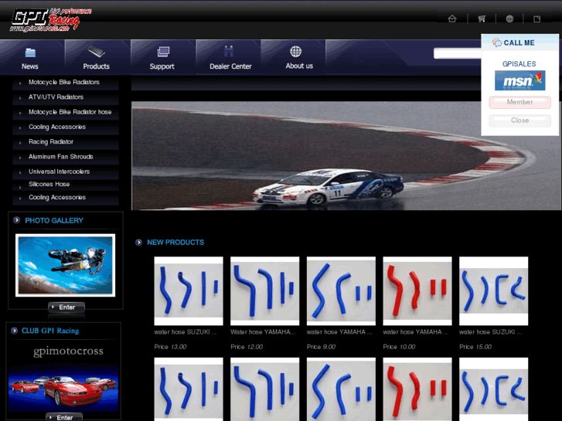This screenshot has width=562, height=421.
Task: Click the Products radiator icon
Action: coord(96,52)
